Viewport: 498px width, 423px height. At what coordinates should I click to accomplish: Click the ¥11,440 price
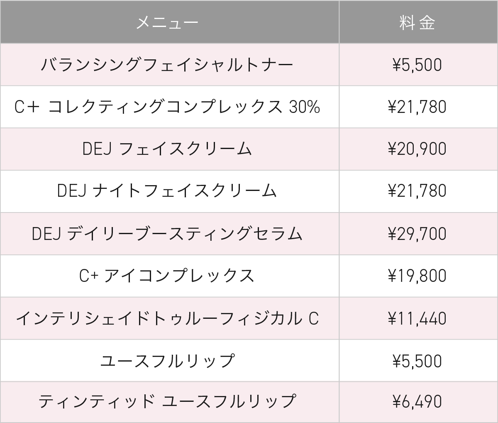click(x=417, y=318)
